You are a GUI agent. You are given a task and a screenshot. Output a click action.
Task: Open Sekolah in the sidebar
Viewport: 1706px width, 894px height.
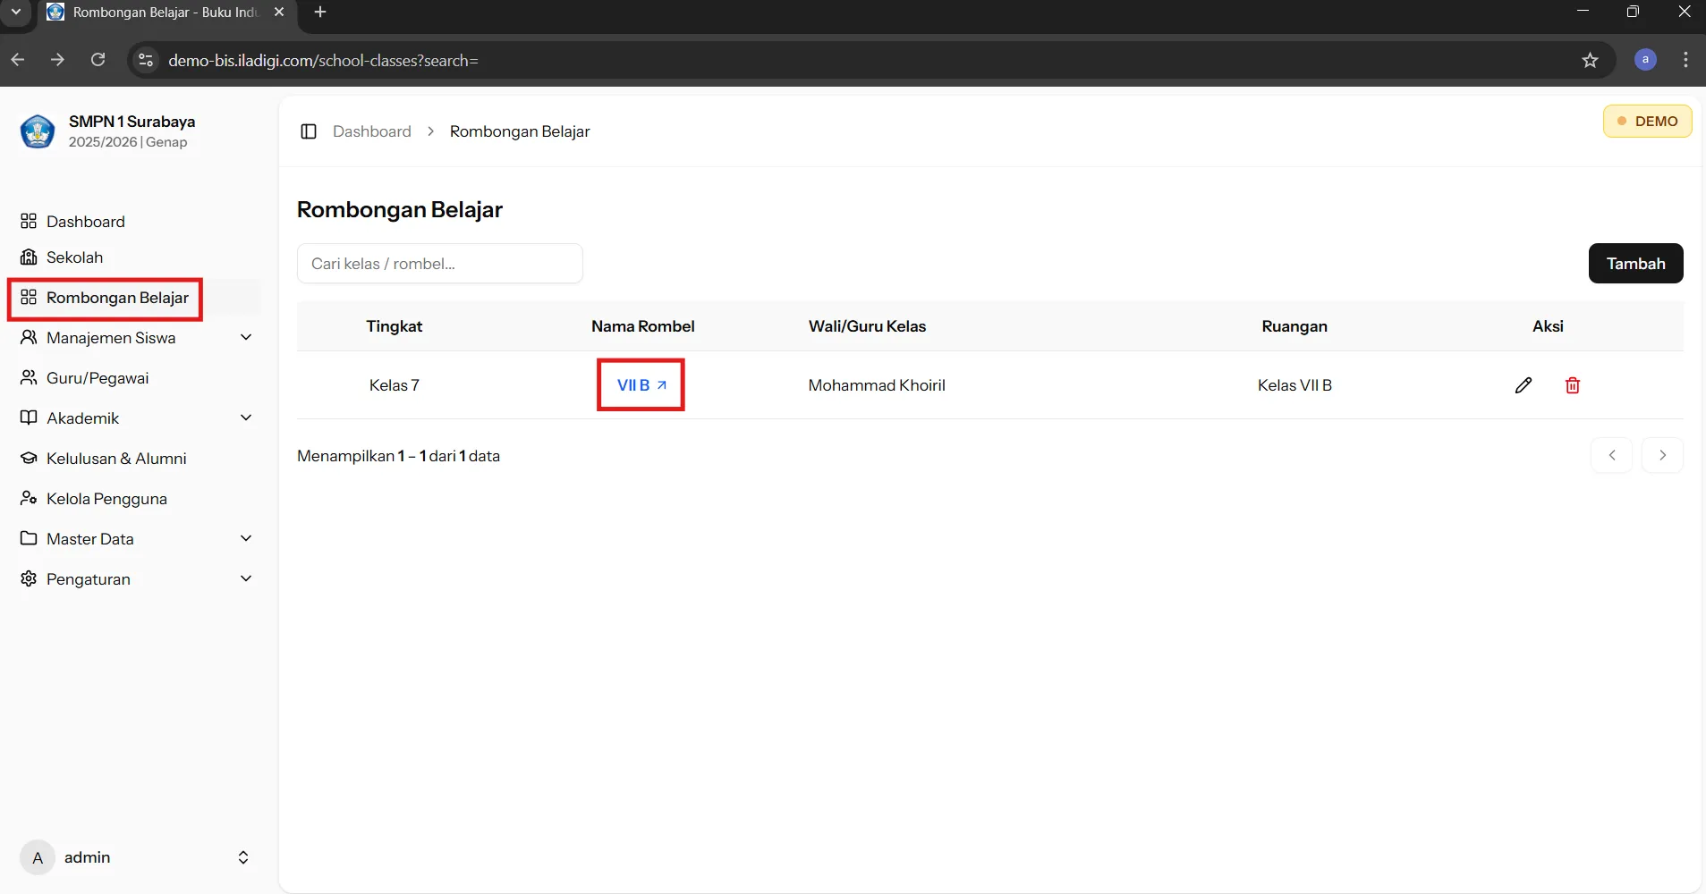[x=75, y=257]
